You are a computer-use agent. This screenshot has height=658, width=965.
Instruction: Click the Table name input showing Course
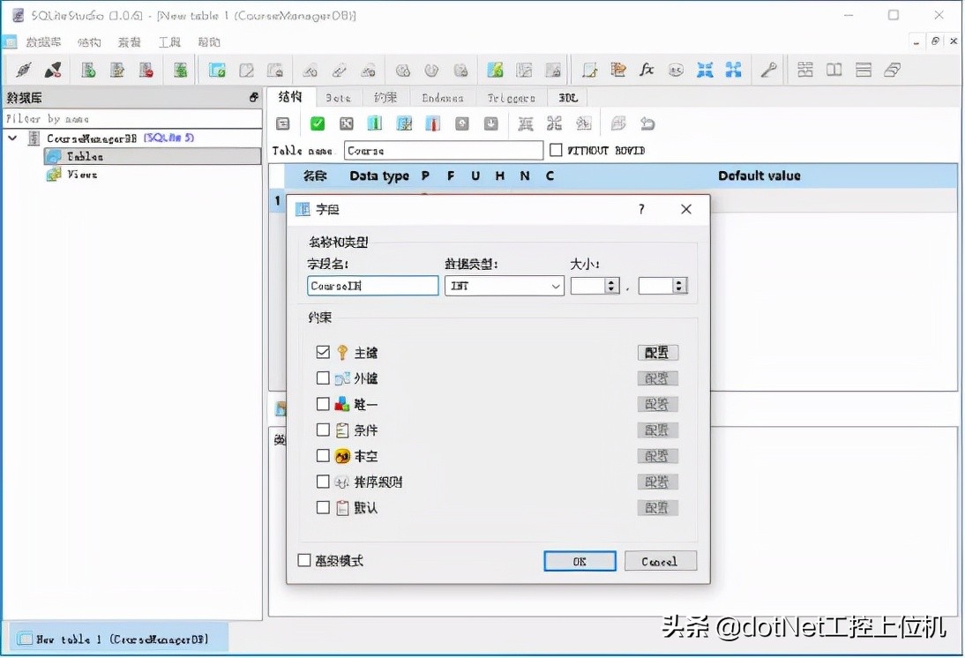tap(441, 150)
